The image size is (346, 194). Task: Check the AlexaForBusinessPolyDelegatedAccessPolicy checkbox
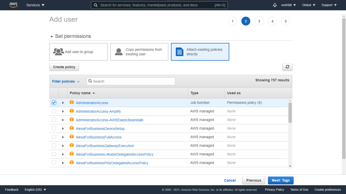tap(54, 163)
